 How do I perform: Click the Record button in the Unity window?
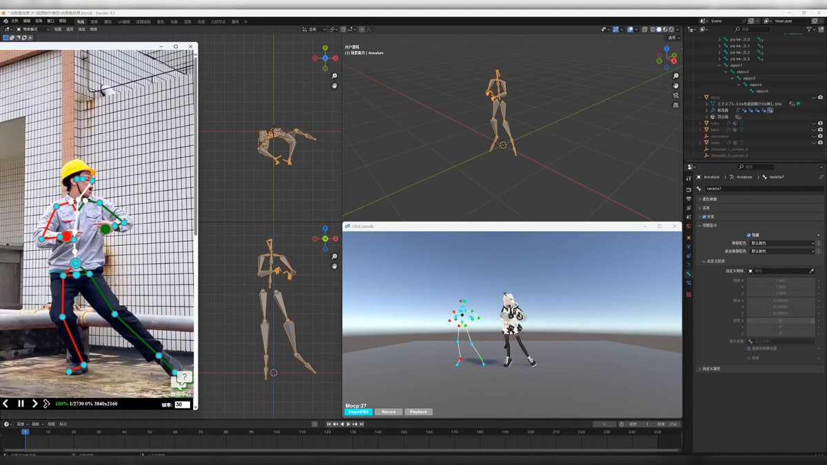click(389, 412)
